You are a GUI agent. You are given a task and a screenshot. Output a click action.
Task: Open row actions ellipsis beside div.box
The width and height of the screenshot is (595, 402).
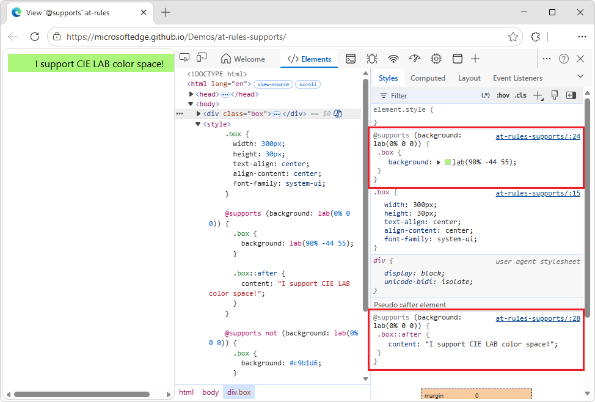click(180, 114)
